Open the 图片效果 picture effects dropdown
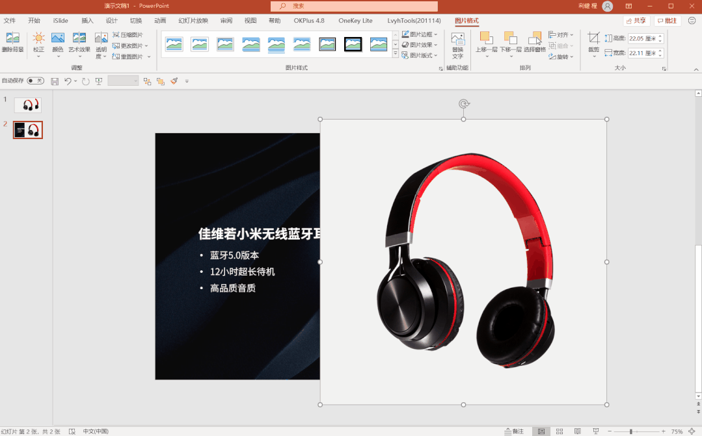The width and height of the screenshot is (702, 436). (x=420, y=45)
